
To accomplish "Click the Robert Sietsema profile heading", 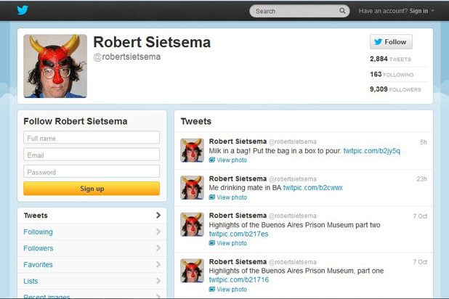I will (152, 42).
